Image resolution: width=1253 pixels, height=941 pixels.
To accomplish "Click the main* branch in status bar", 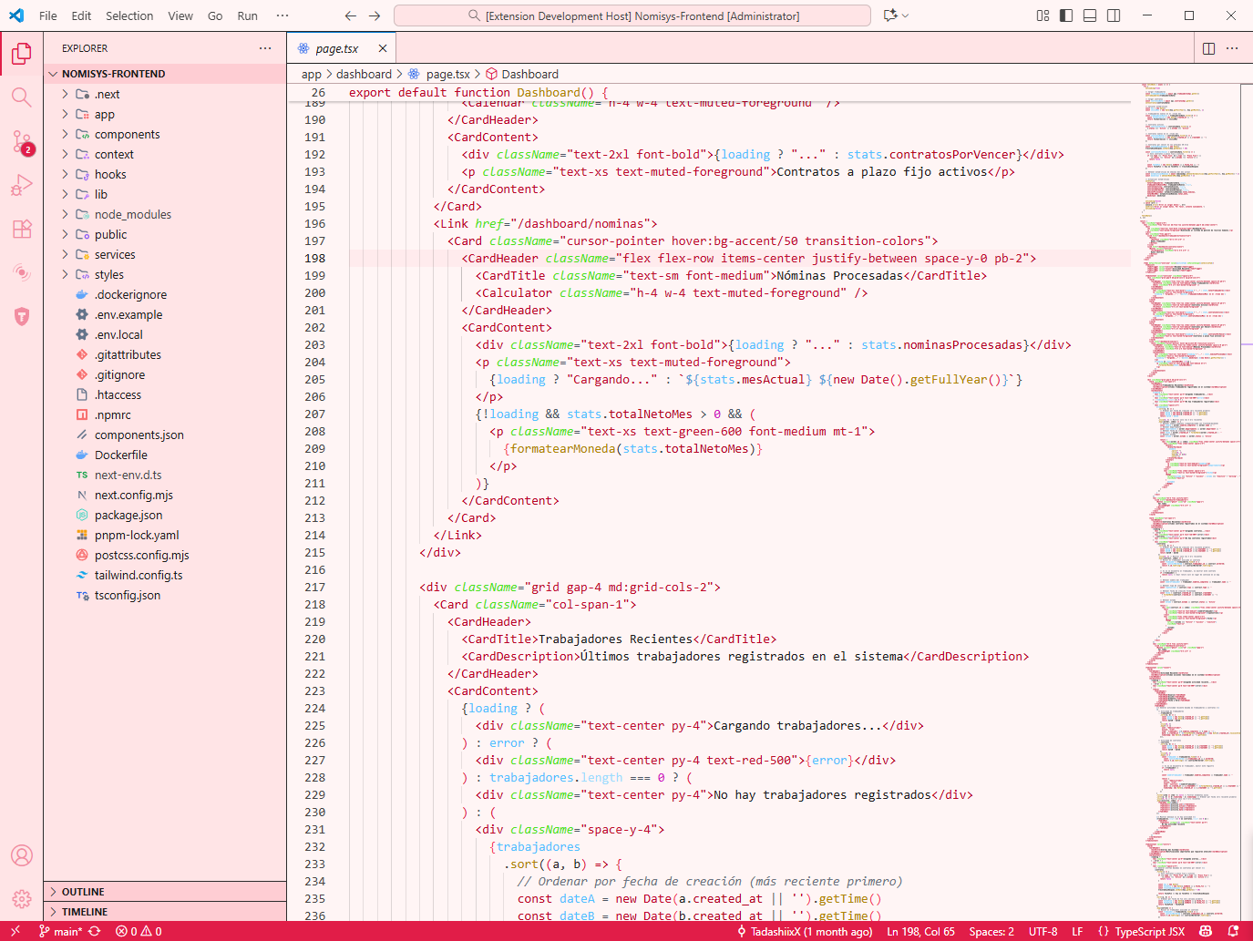I will pyautogui.click(x=60, y=931).
